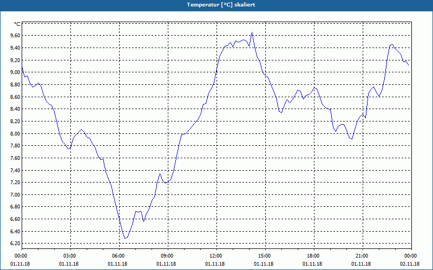Image resolution: width=433 pixels, height=270 pixels.
Task: Click the 9,20 axis label
Action: pos(15,60)
